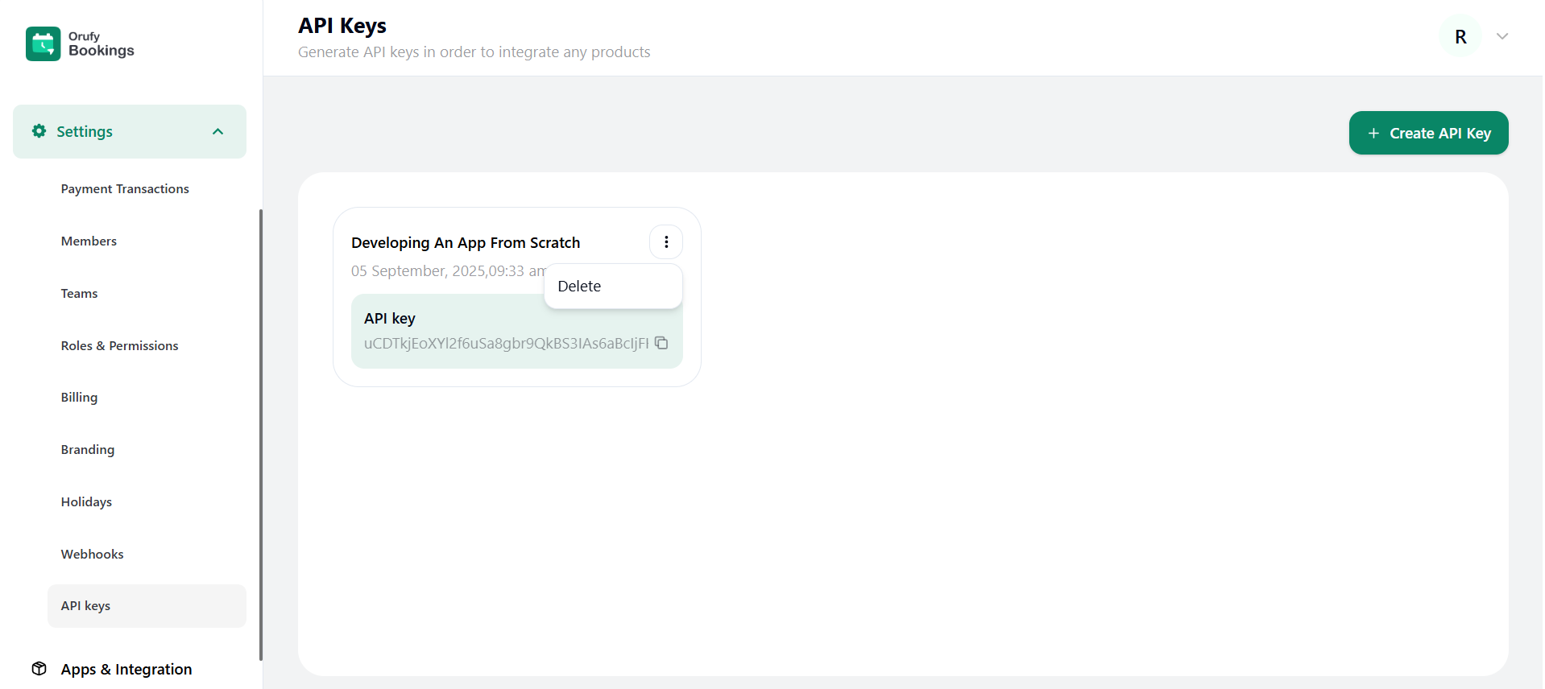This screenshot has width=1545, height=689.
Task: Click the Create API Key button
Action: click(1427, 134)
